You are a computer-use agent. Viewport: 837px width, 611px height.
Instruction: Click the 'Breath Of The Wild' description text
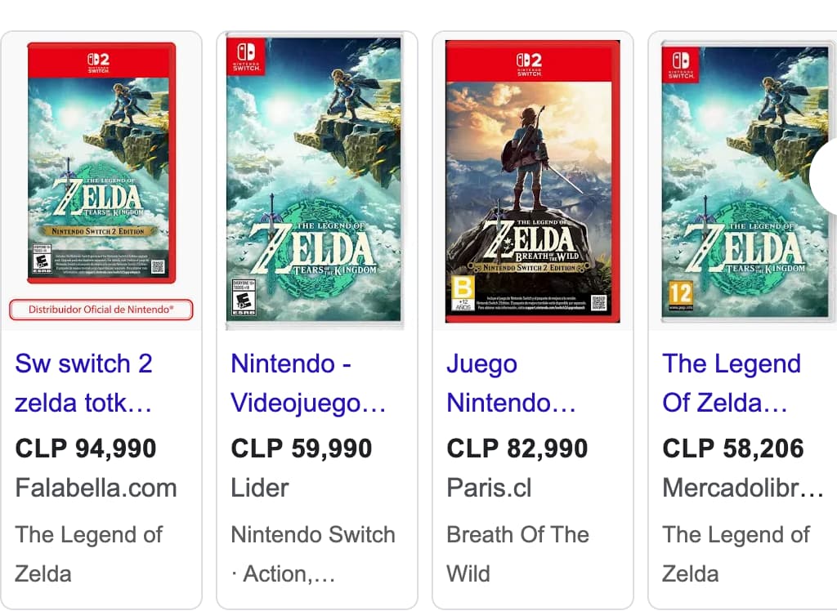coord(517,554)
